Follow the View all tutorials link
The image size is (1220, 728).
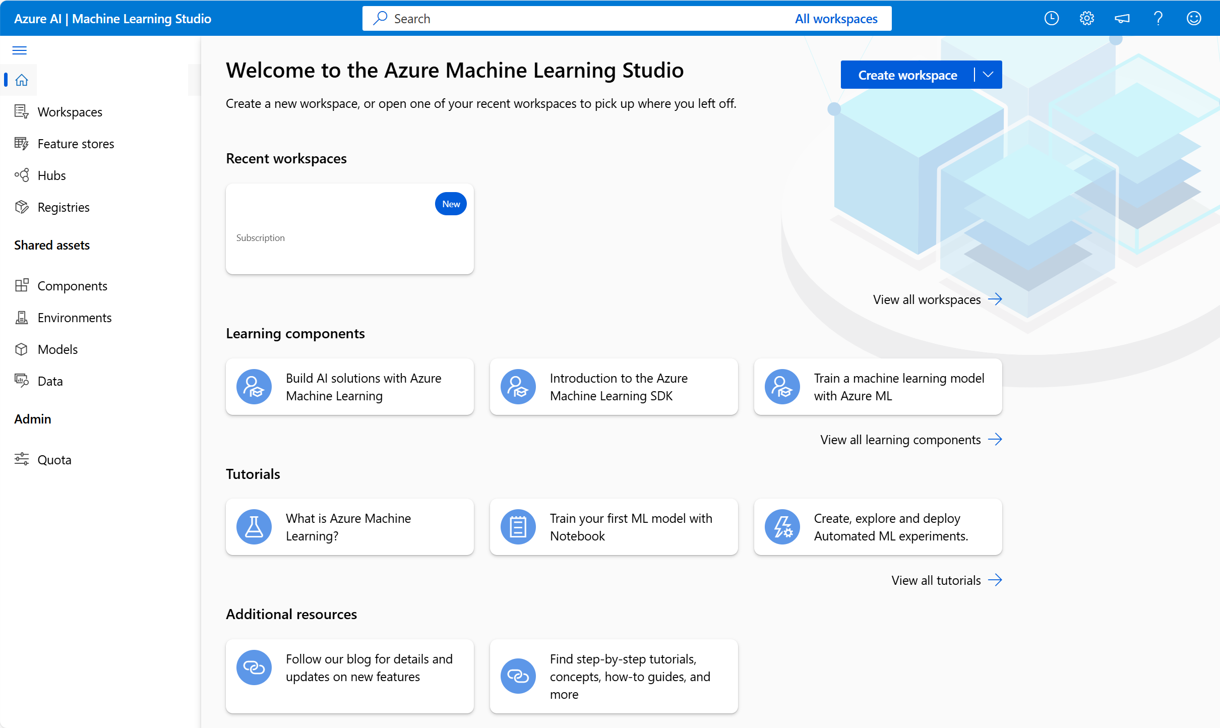pos(936,580)
